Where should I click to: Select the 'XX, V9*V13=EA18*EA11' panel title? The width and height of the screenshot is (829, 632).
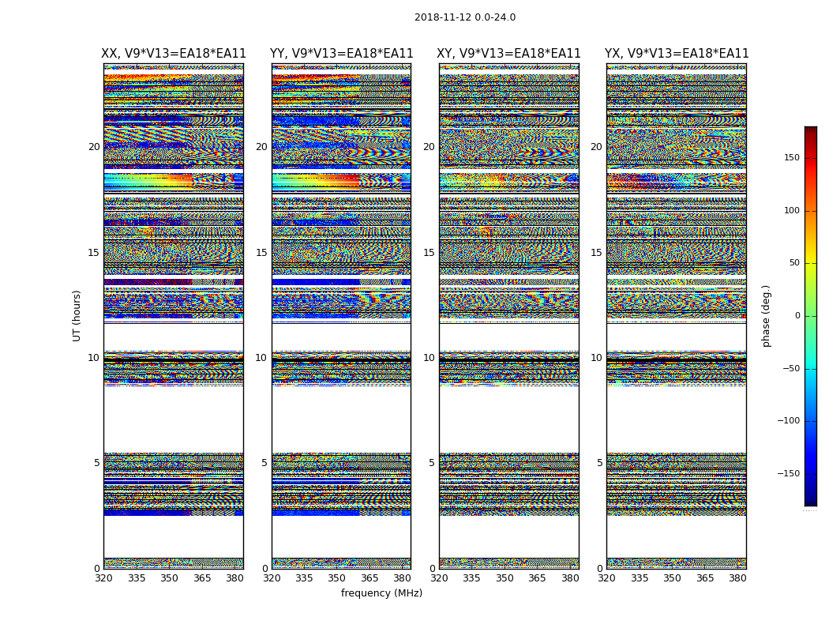click(174, 54)
